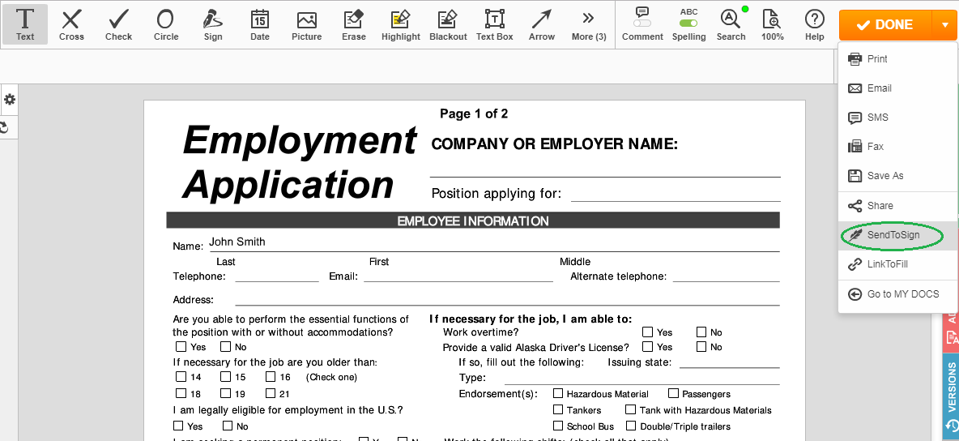Toggle the Spelling check switch
The height and width of the screenshot is (441, 959).
[688, 24]
